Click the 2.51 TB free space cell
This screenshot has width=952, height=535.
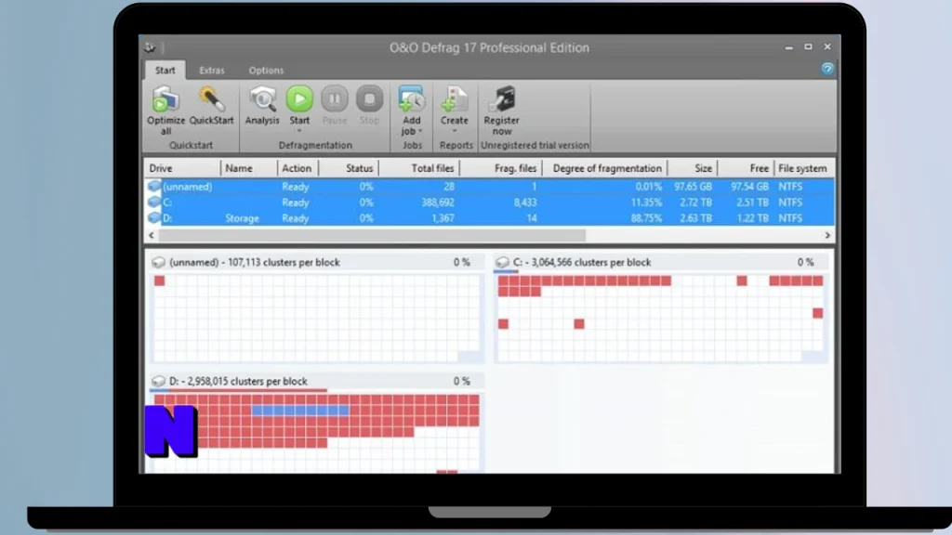(x=752, y=202)
